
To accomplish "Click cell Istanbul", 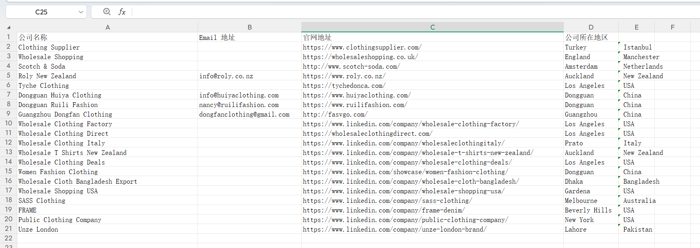I will pos(636,47).
